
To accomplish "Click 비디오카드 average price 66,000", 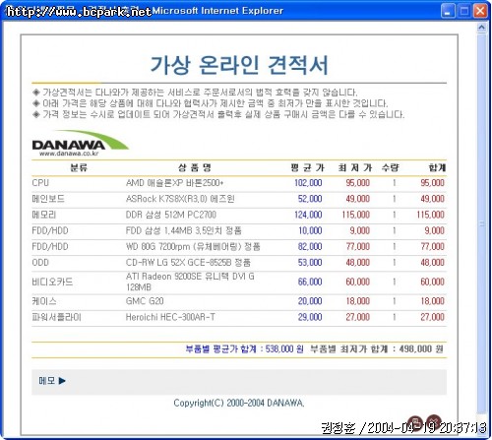I will point(310,282).
